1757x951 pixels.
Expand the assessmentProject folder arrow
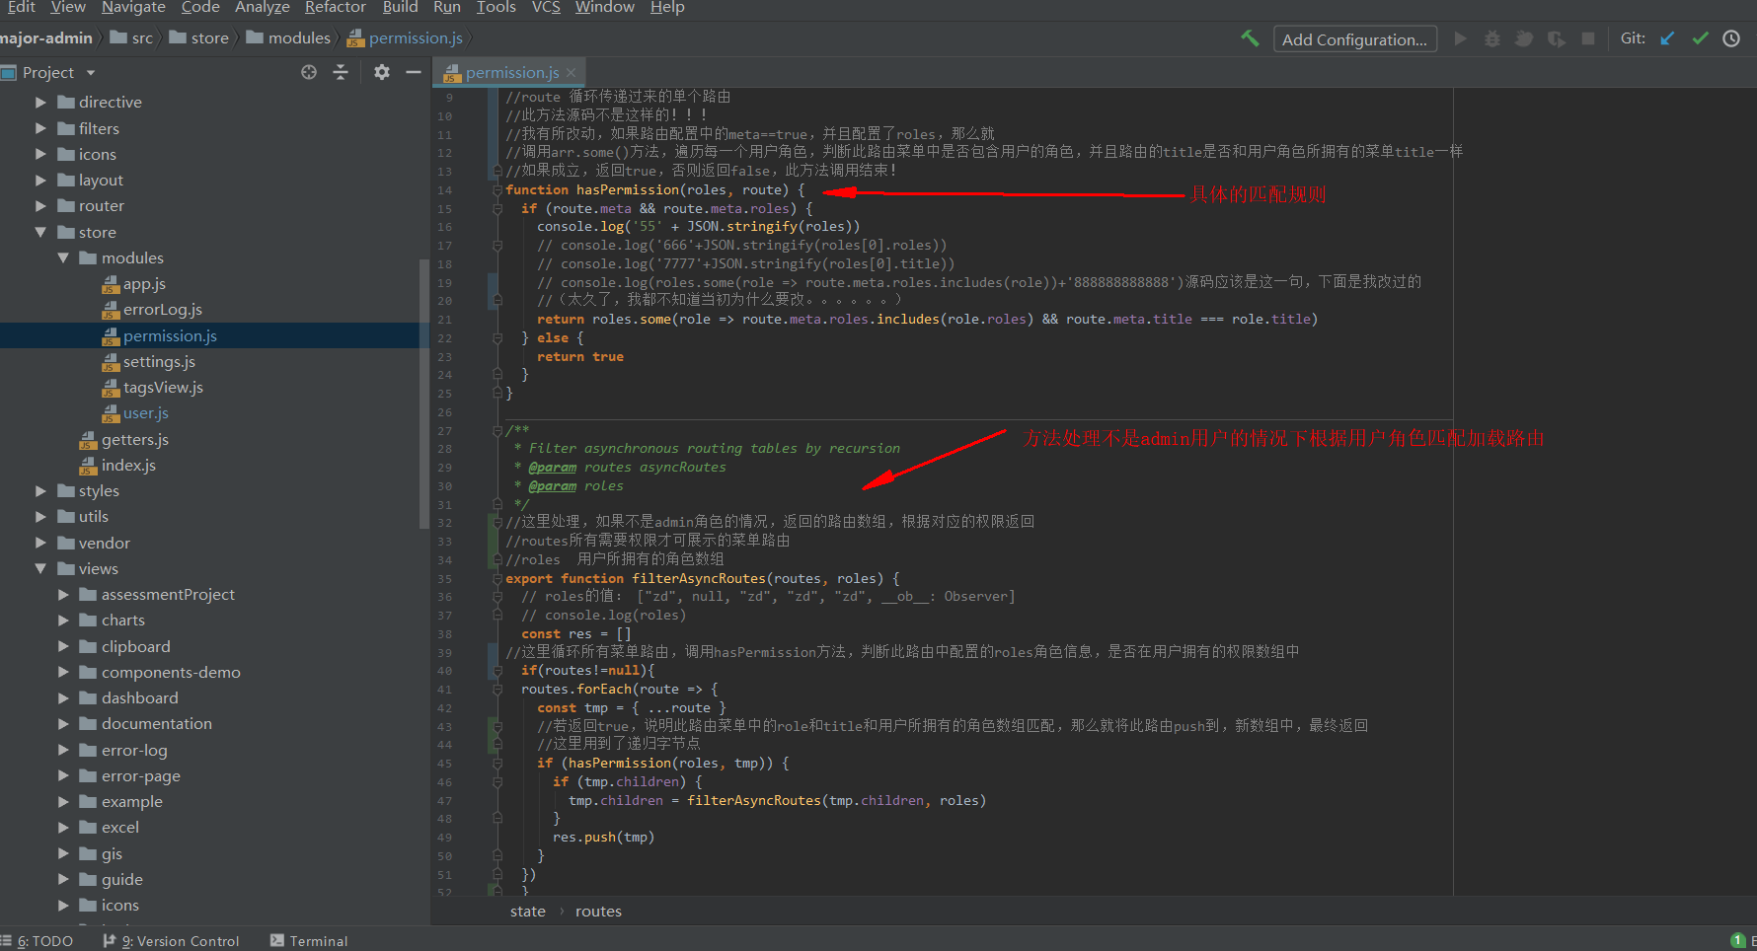click(x=63, y=595)
